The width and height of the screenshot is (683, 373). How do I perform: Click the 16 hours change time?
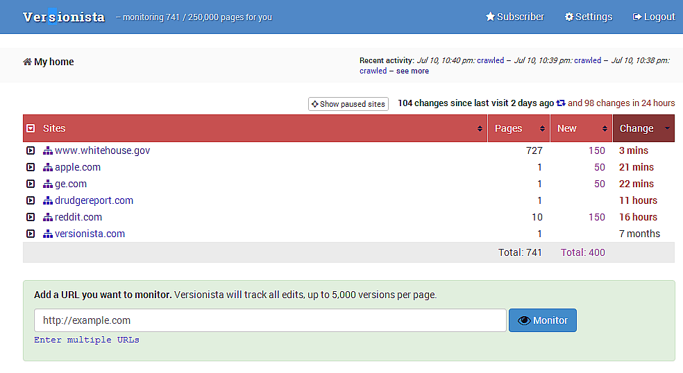(638, 217)
